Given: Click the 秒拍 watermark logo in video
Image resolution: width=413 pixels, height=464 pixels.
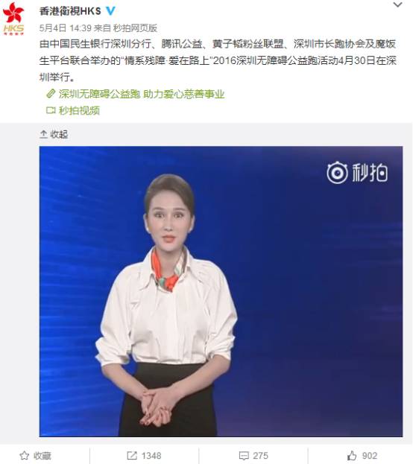Looking at the screenshot, I should tap(357, 172).
